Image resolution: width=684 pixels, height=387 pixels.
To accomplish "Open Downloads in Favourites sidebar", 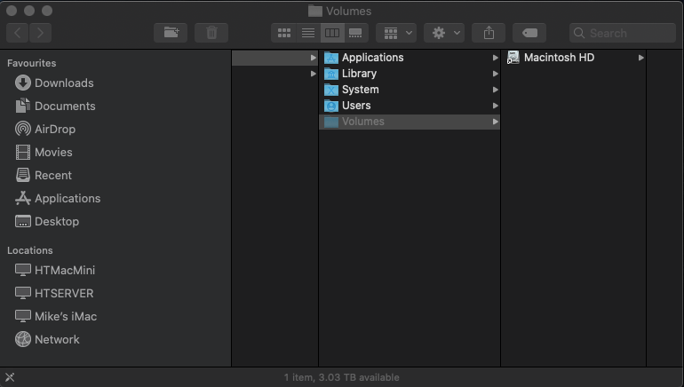I will [63, 83].
